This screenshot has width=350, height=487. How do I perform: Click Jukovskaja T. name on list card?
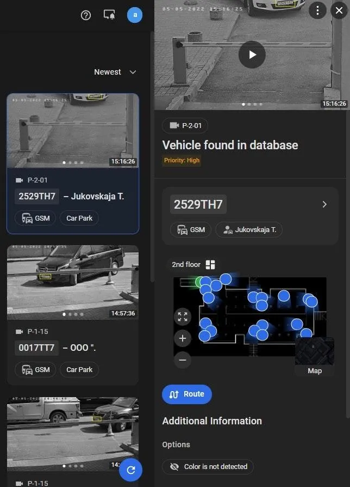coord(98,196)
